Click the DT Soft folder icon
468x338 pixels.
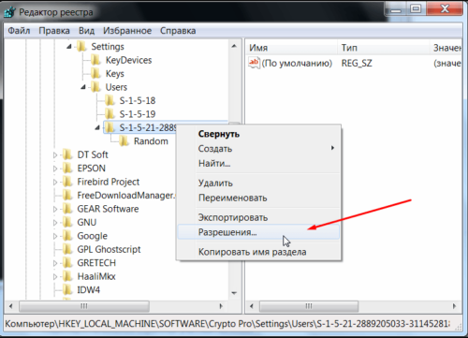coord(67,154)
